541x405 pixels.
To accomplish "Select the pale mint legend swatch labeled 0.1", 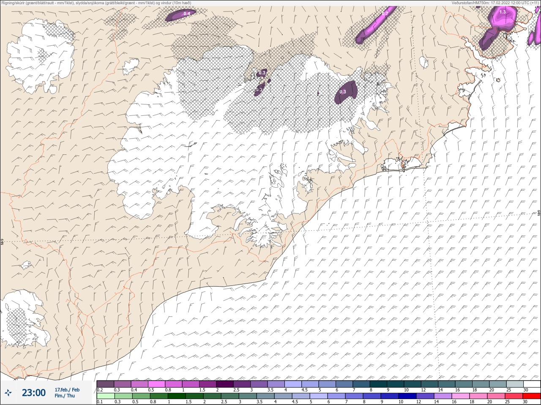I will pyautogui.click(x=106, y=396).
